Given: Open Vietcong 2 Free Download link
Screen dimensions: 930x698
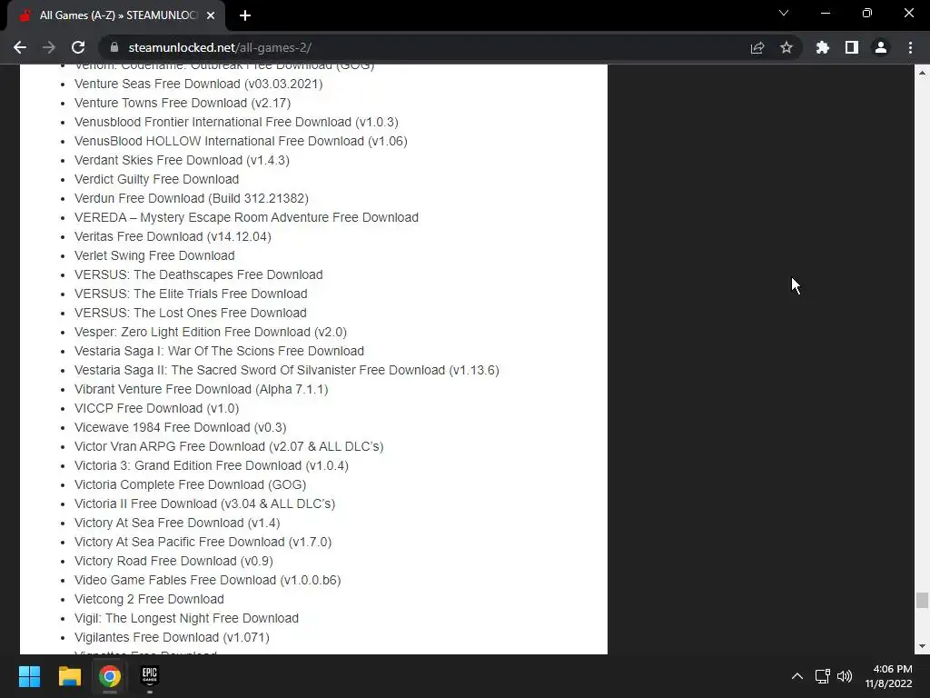Looking at the screenshot, I should tap(149, 599).
